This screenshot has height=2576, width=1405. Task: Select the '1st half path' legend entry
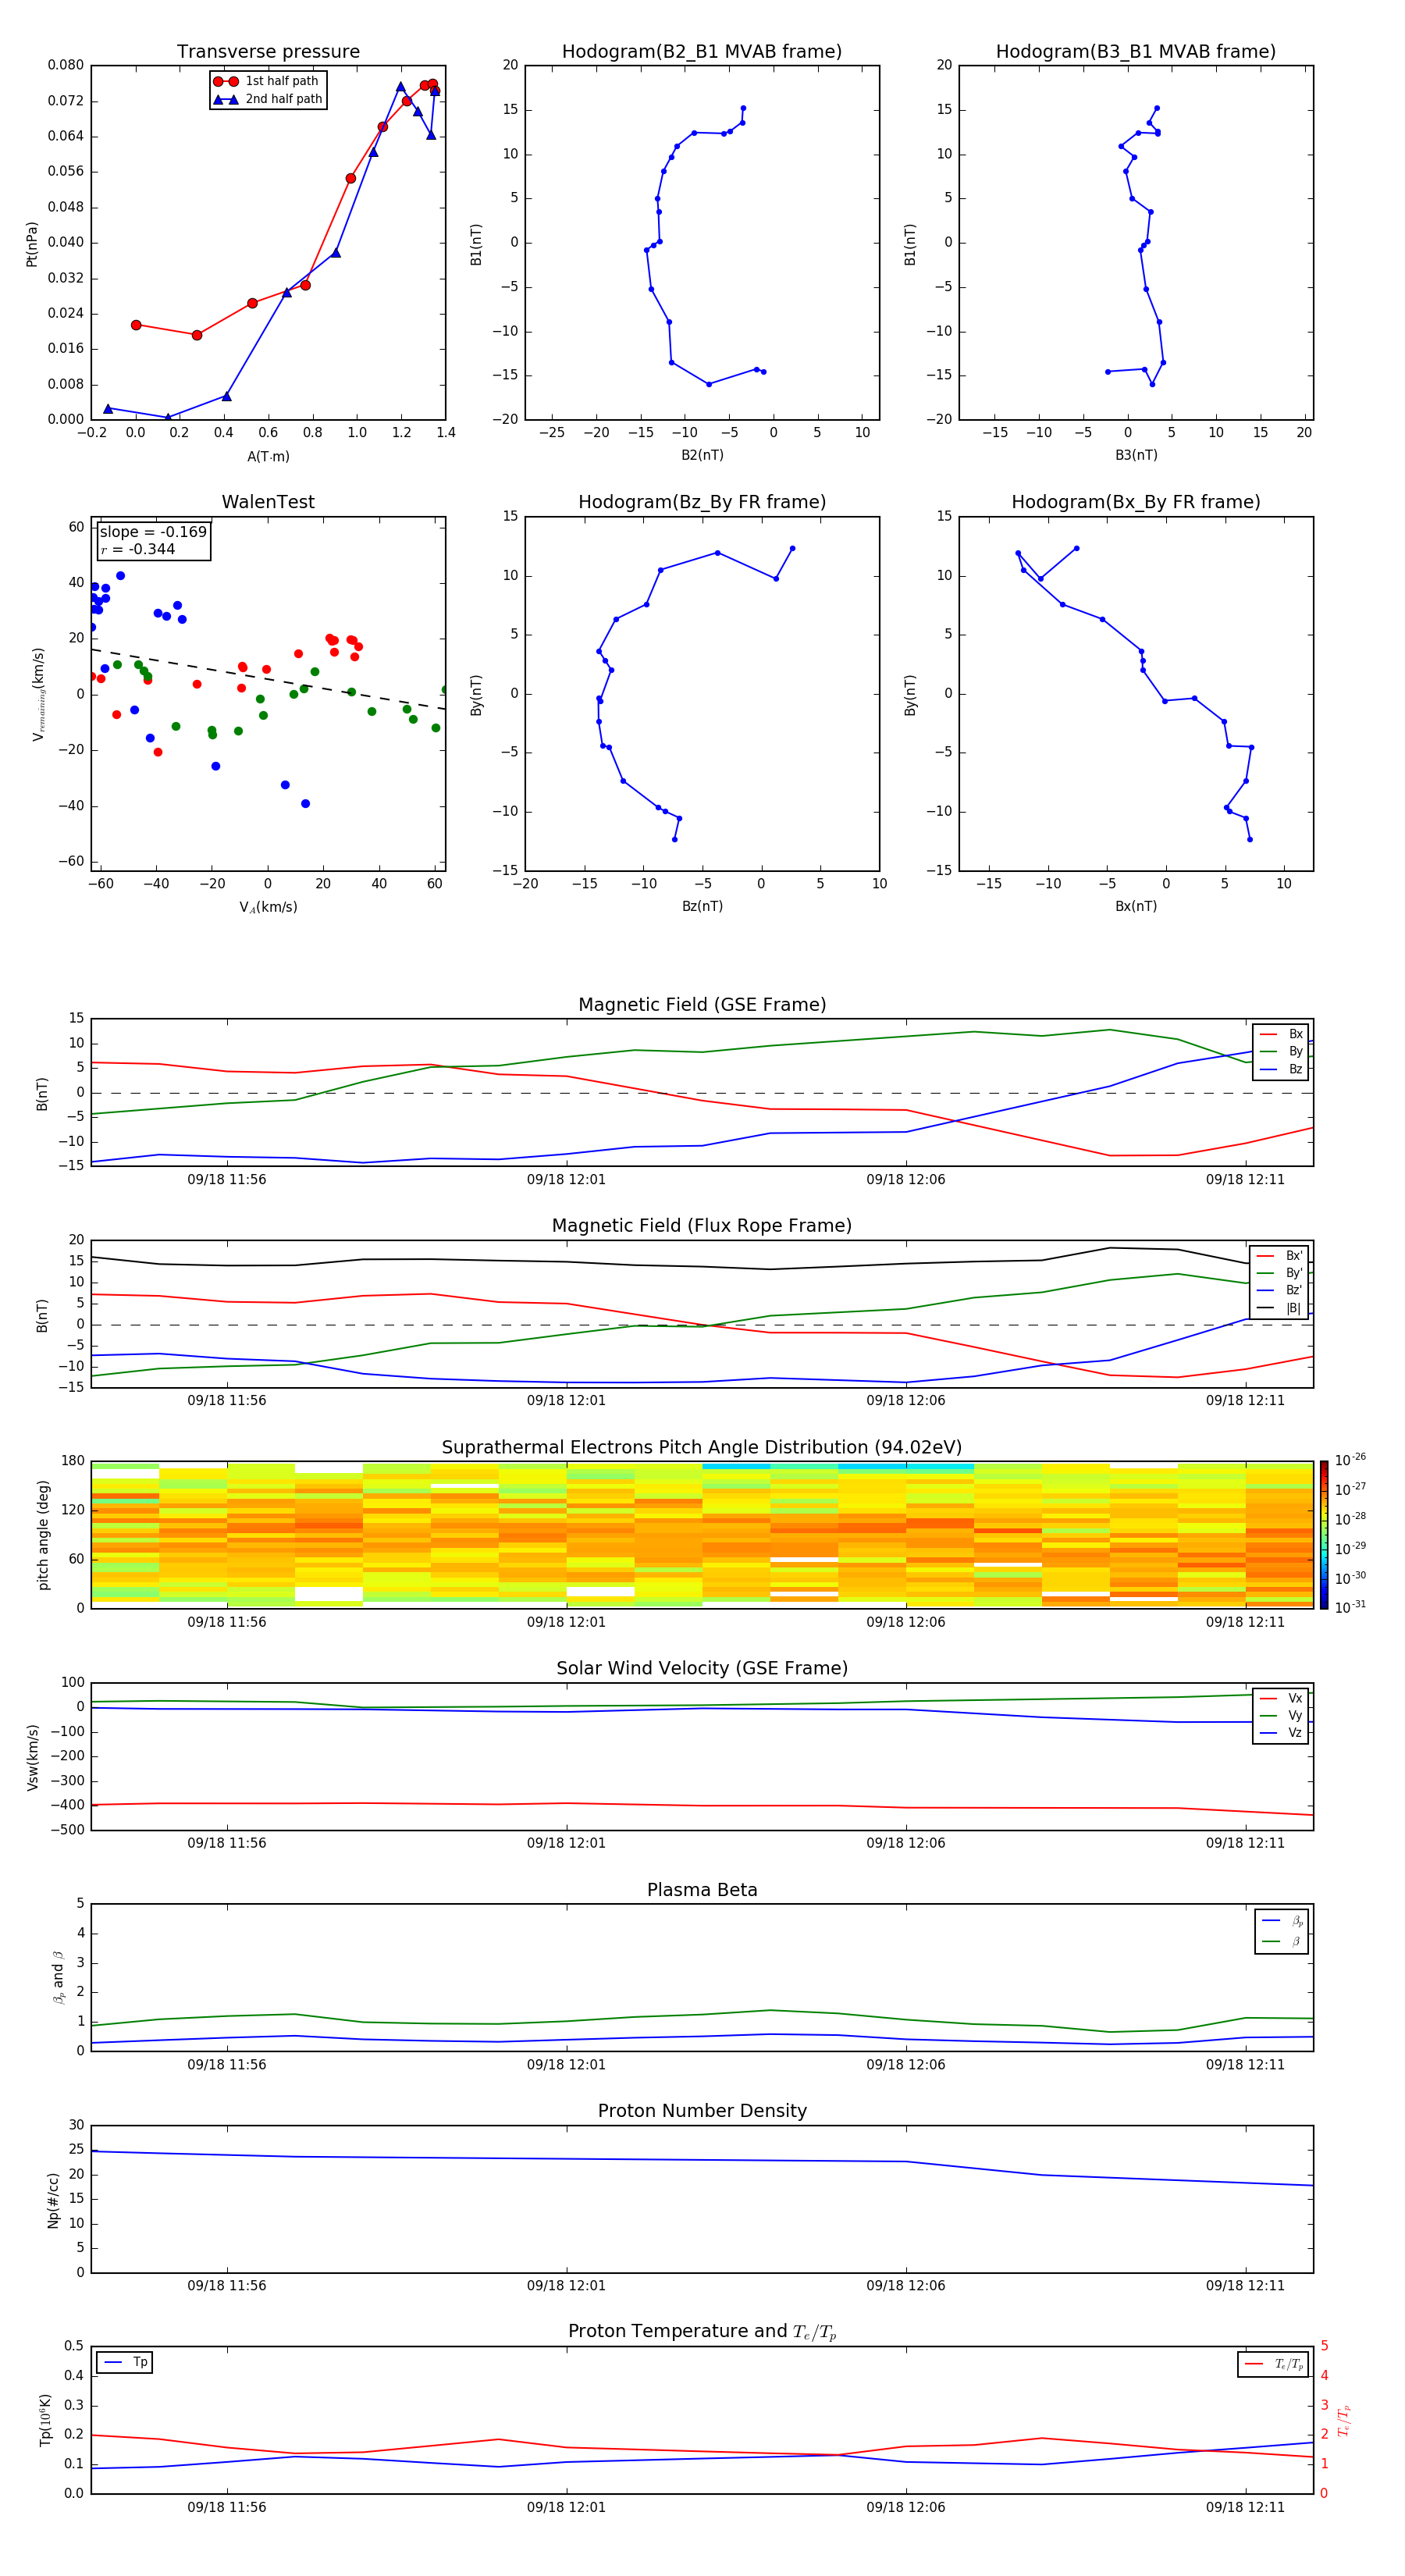tap(266, 81)
